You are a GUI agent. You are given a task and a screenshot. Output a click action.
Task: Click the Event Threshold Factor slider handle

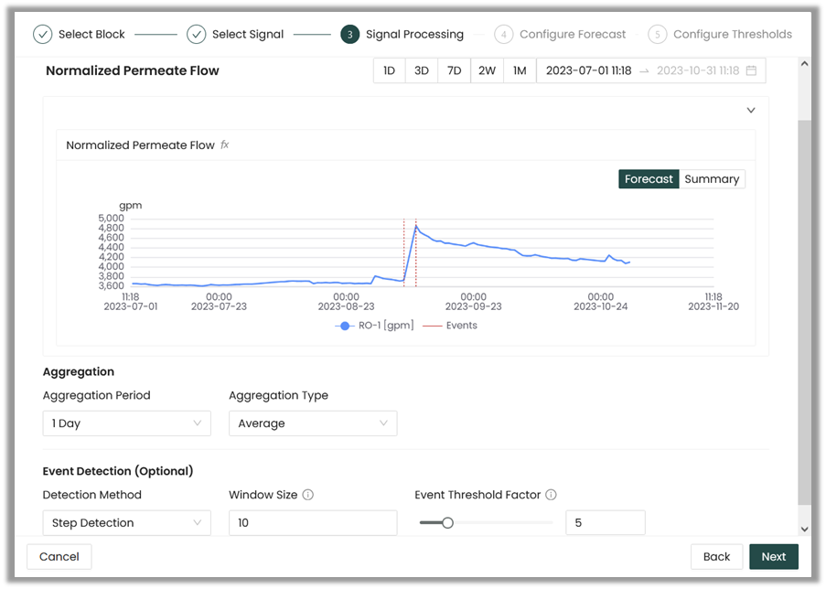(447, 523)
